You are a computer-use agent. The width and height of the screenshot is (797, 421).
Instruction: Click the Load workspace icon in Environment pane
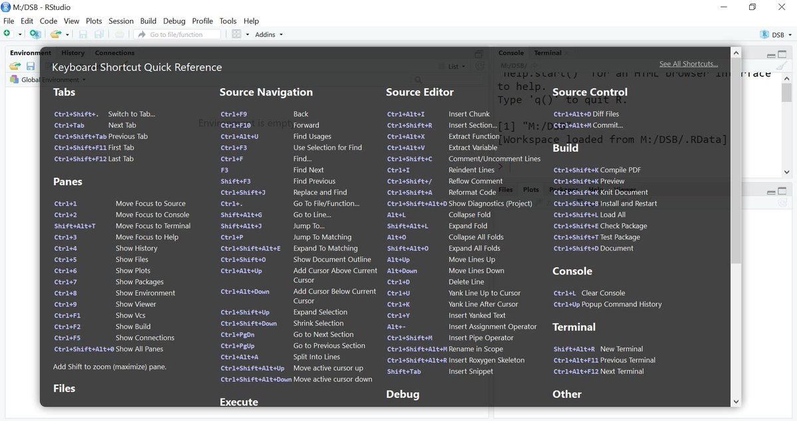(x=15, y=66)
